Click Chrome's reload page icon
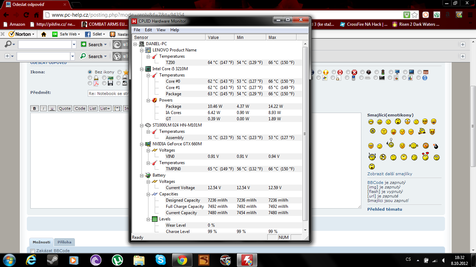 [26, 15]
